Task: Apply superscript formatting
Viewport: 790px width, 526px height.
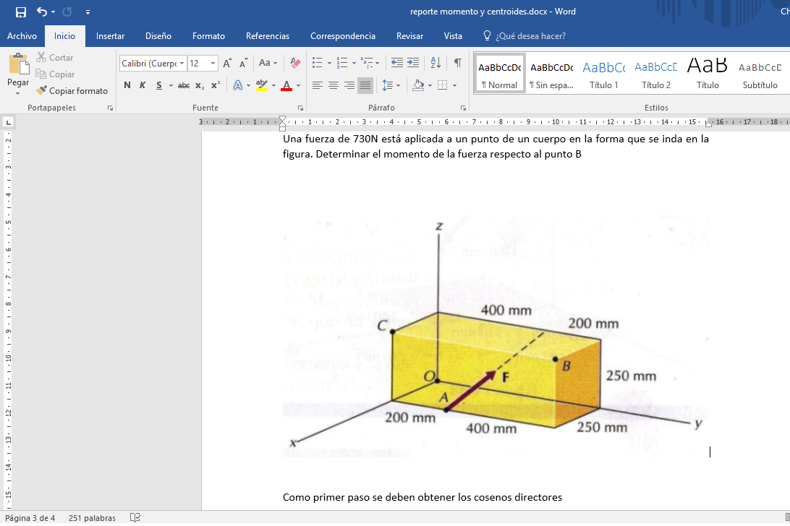Action: pyautogui.click(x=216, y=85)
